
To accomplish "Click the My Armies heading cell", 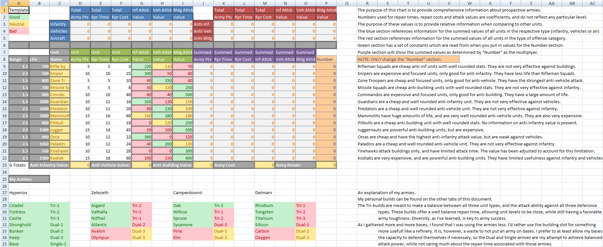I will (29, 179).
